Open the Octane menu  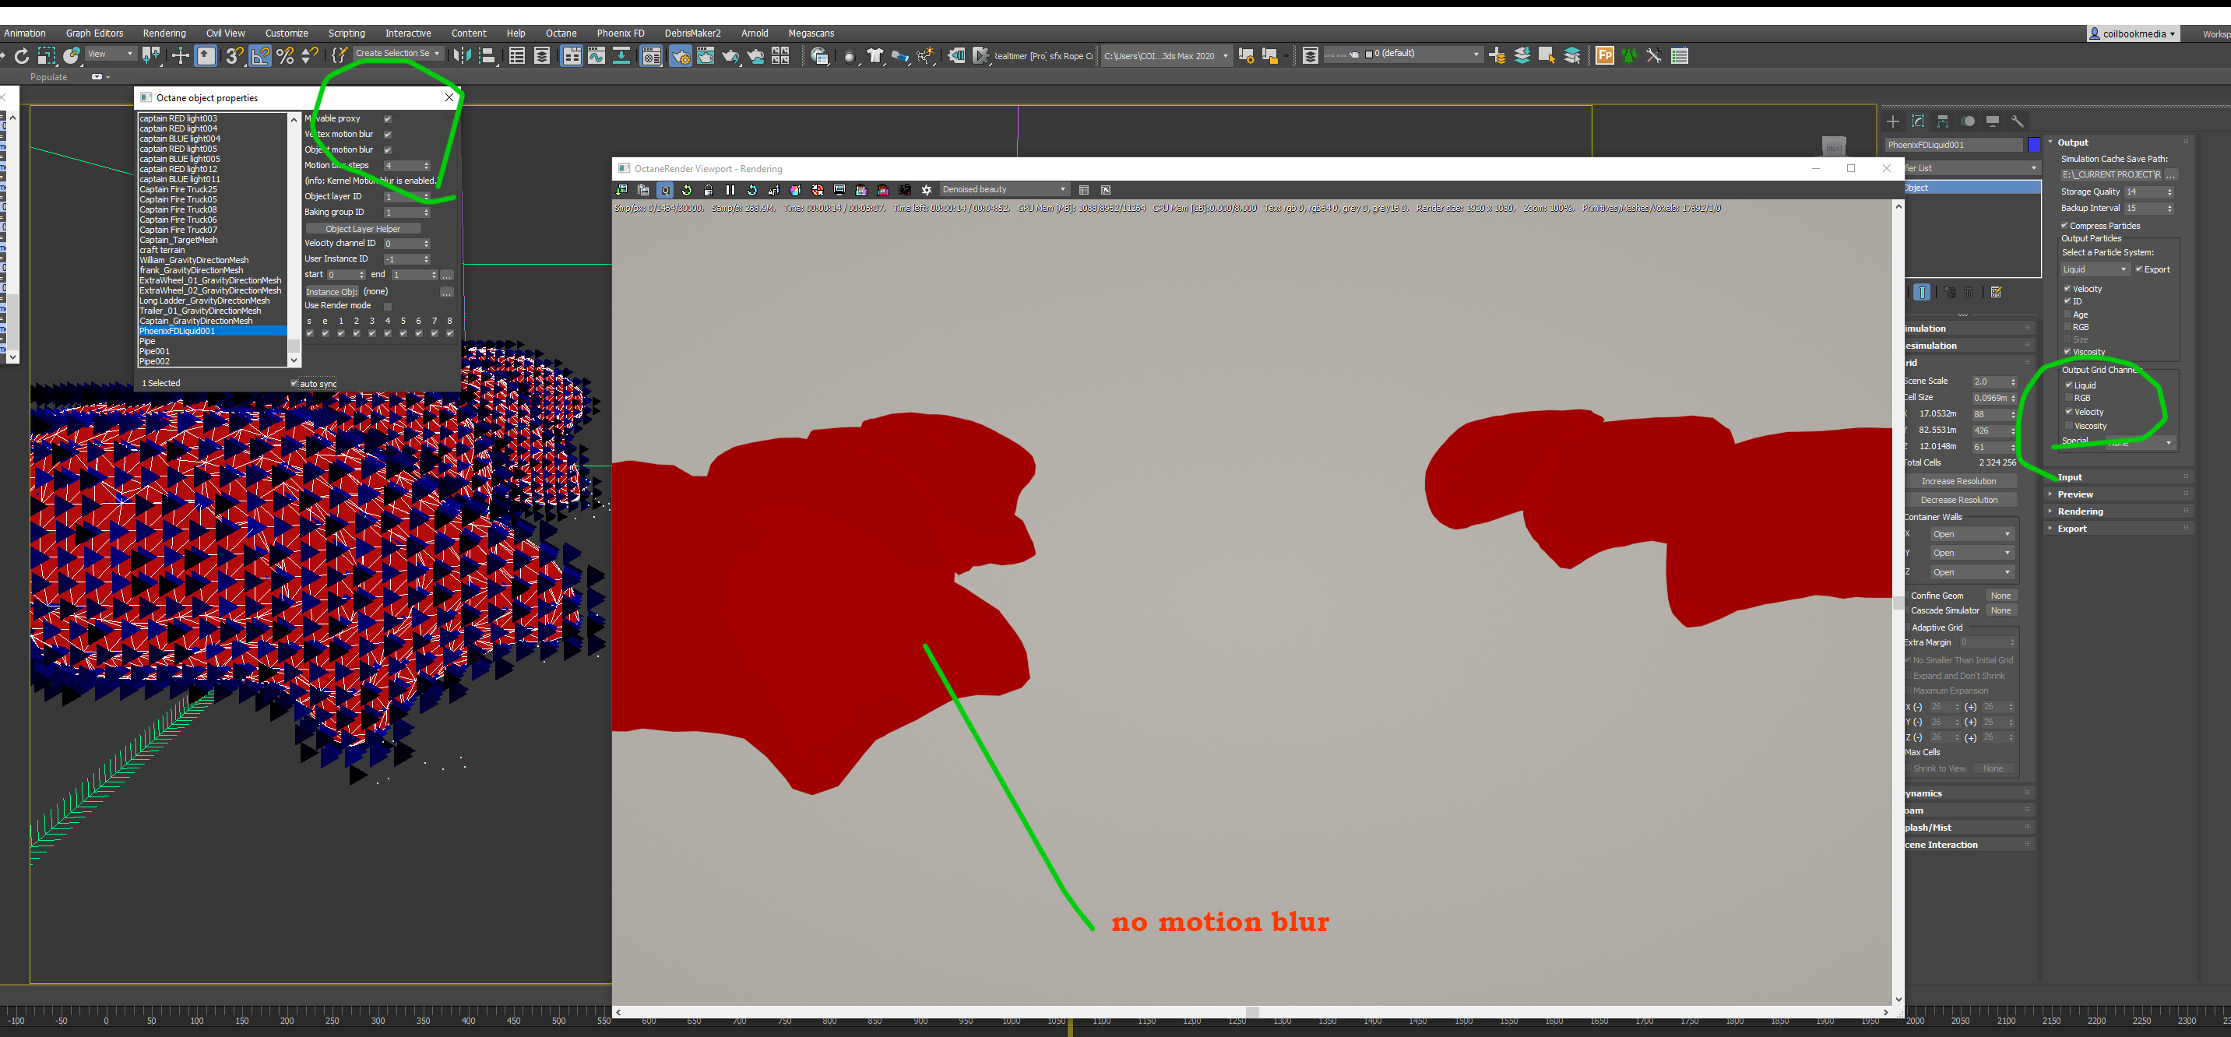(x=561, y=33)
